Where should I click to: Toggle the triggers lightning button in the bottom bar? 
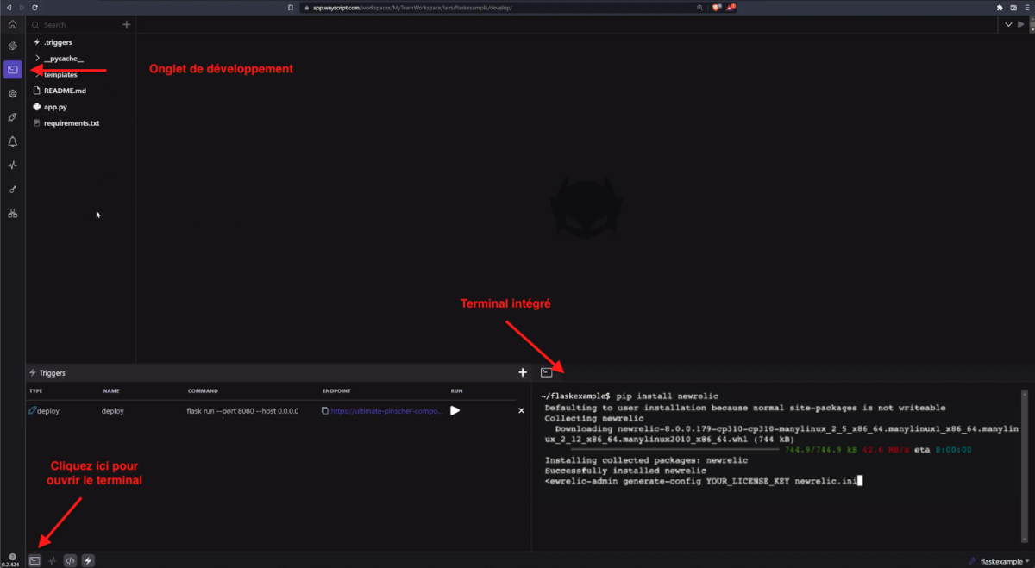click(88, 560)
